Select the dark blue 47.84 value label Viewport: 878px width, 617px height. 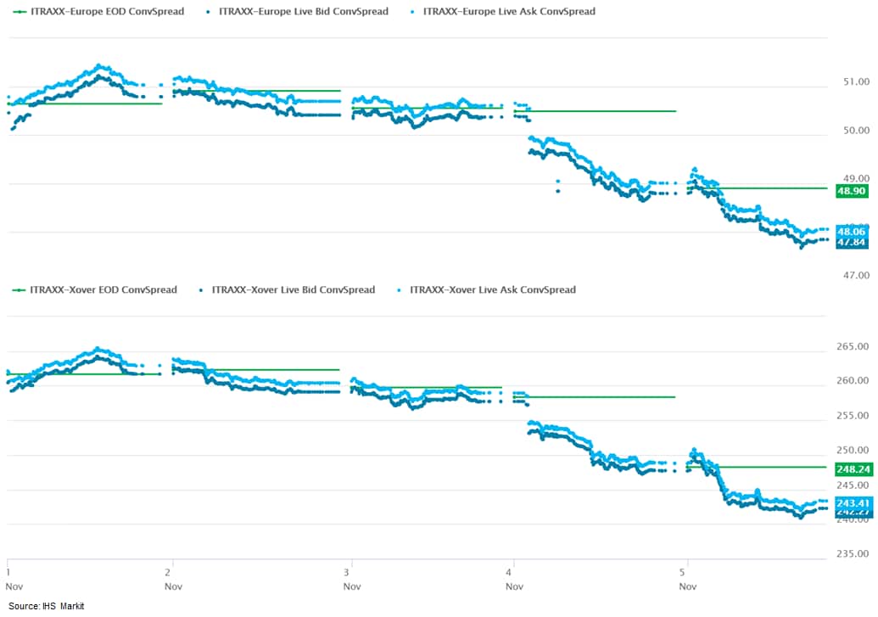851,243
